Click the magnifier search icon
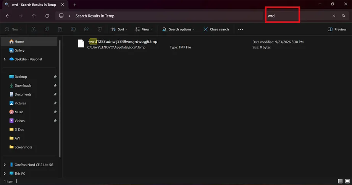The width and height of the screenshot is (352, 185). (x=344, y=16)
